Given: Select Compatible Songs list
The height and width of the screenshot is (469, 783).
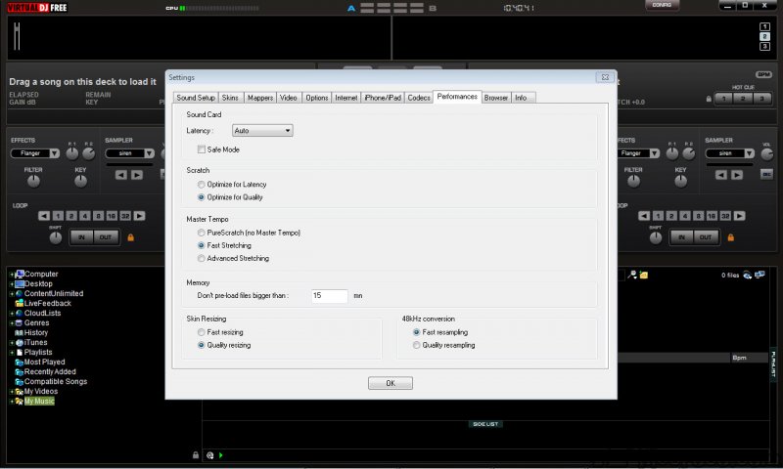Looking at the screenshot, I should click(x=56, y=382).
